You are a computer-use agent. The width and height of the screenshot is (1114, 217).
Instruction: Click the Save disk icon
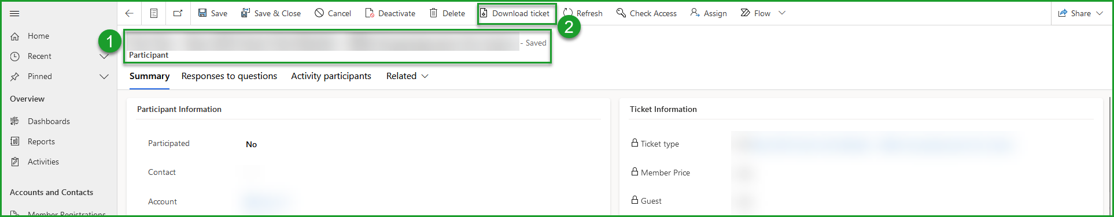pos(202,13)
